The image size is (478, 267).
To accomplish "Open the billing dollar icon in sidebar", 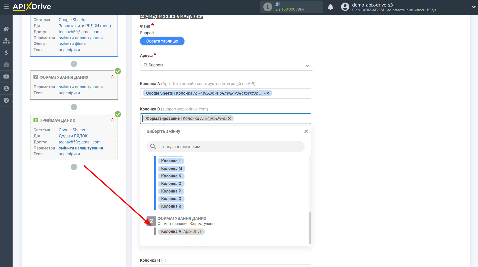I will (6, 53).
